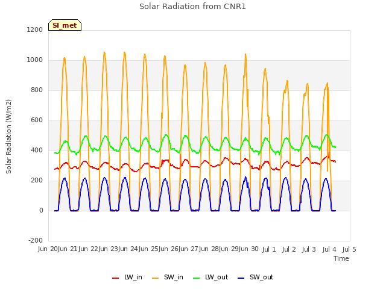Toggle the LW_out legend entry
Image resolution: width=386 pixels, height=289 pixels.
[x=210, y=277]
